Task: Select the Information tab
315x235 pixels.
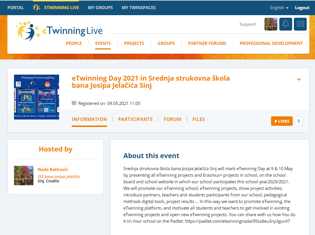Action: click(89, 120)
